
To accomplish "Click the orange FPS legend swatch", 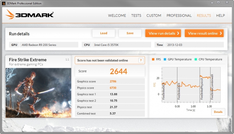I will (153, 59).
